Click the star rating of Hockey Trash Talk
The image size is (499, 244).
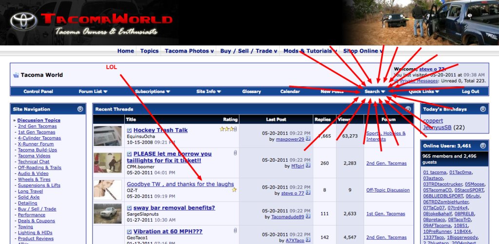(227, 129)
